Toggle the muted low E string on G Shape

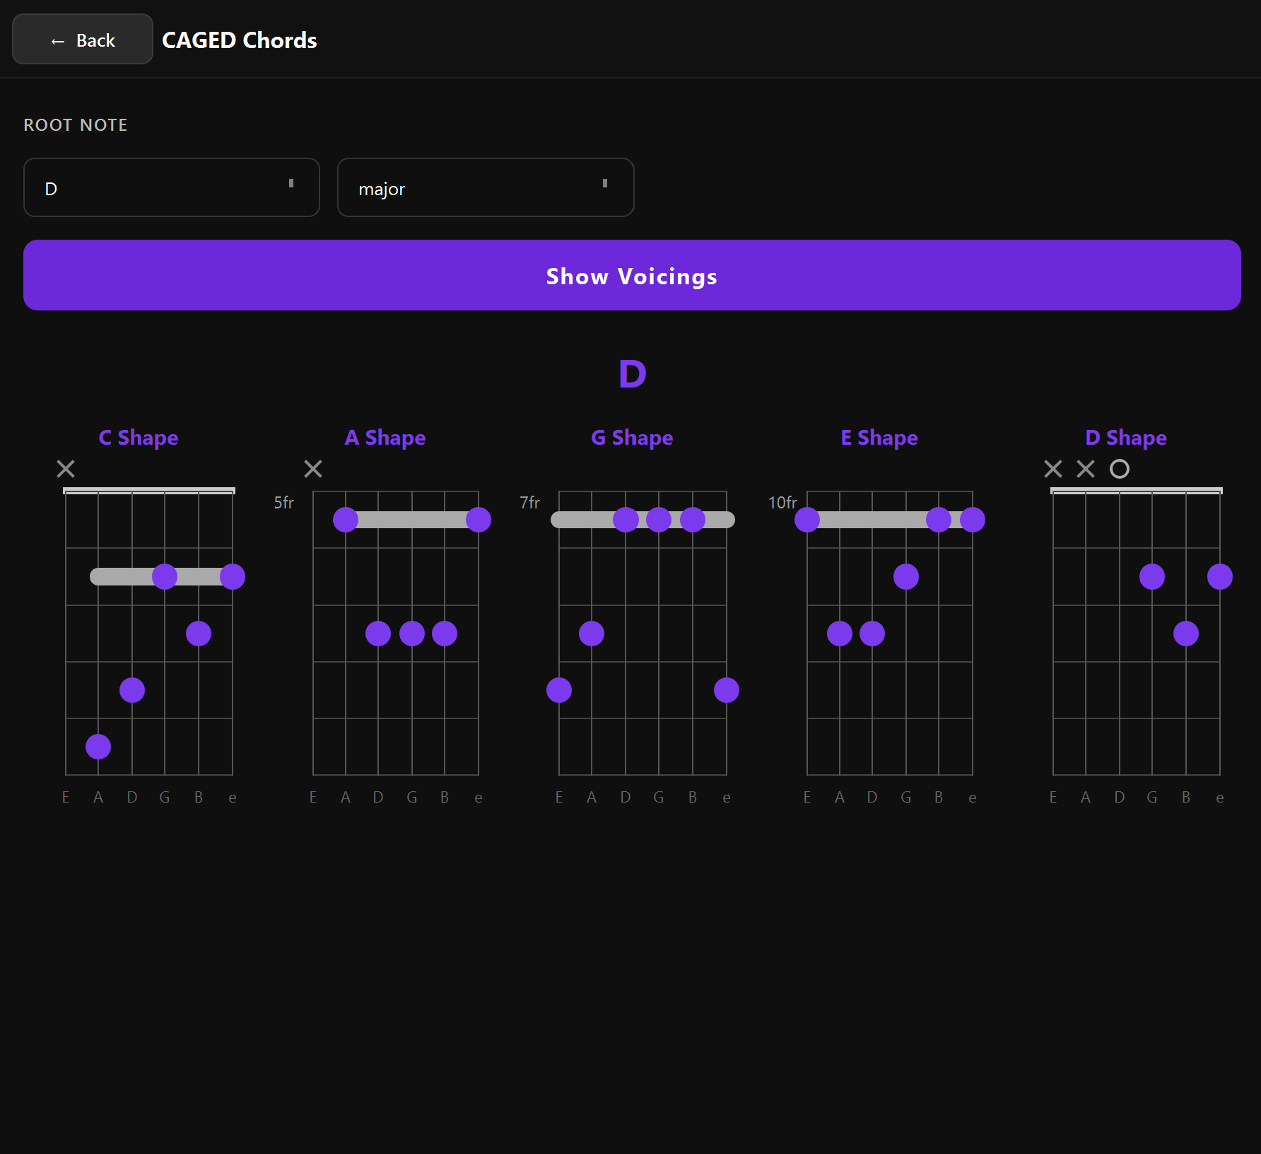[x=558, y=469]
